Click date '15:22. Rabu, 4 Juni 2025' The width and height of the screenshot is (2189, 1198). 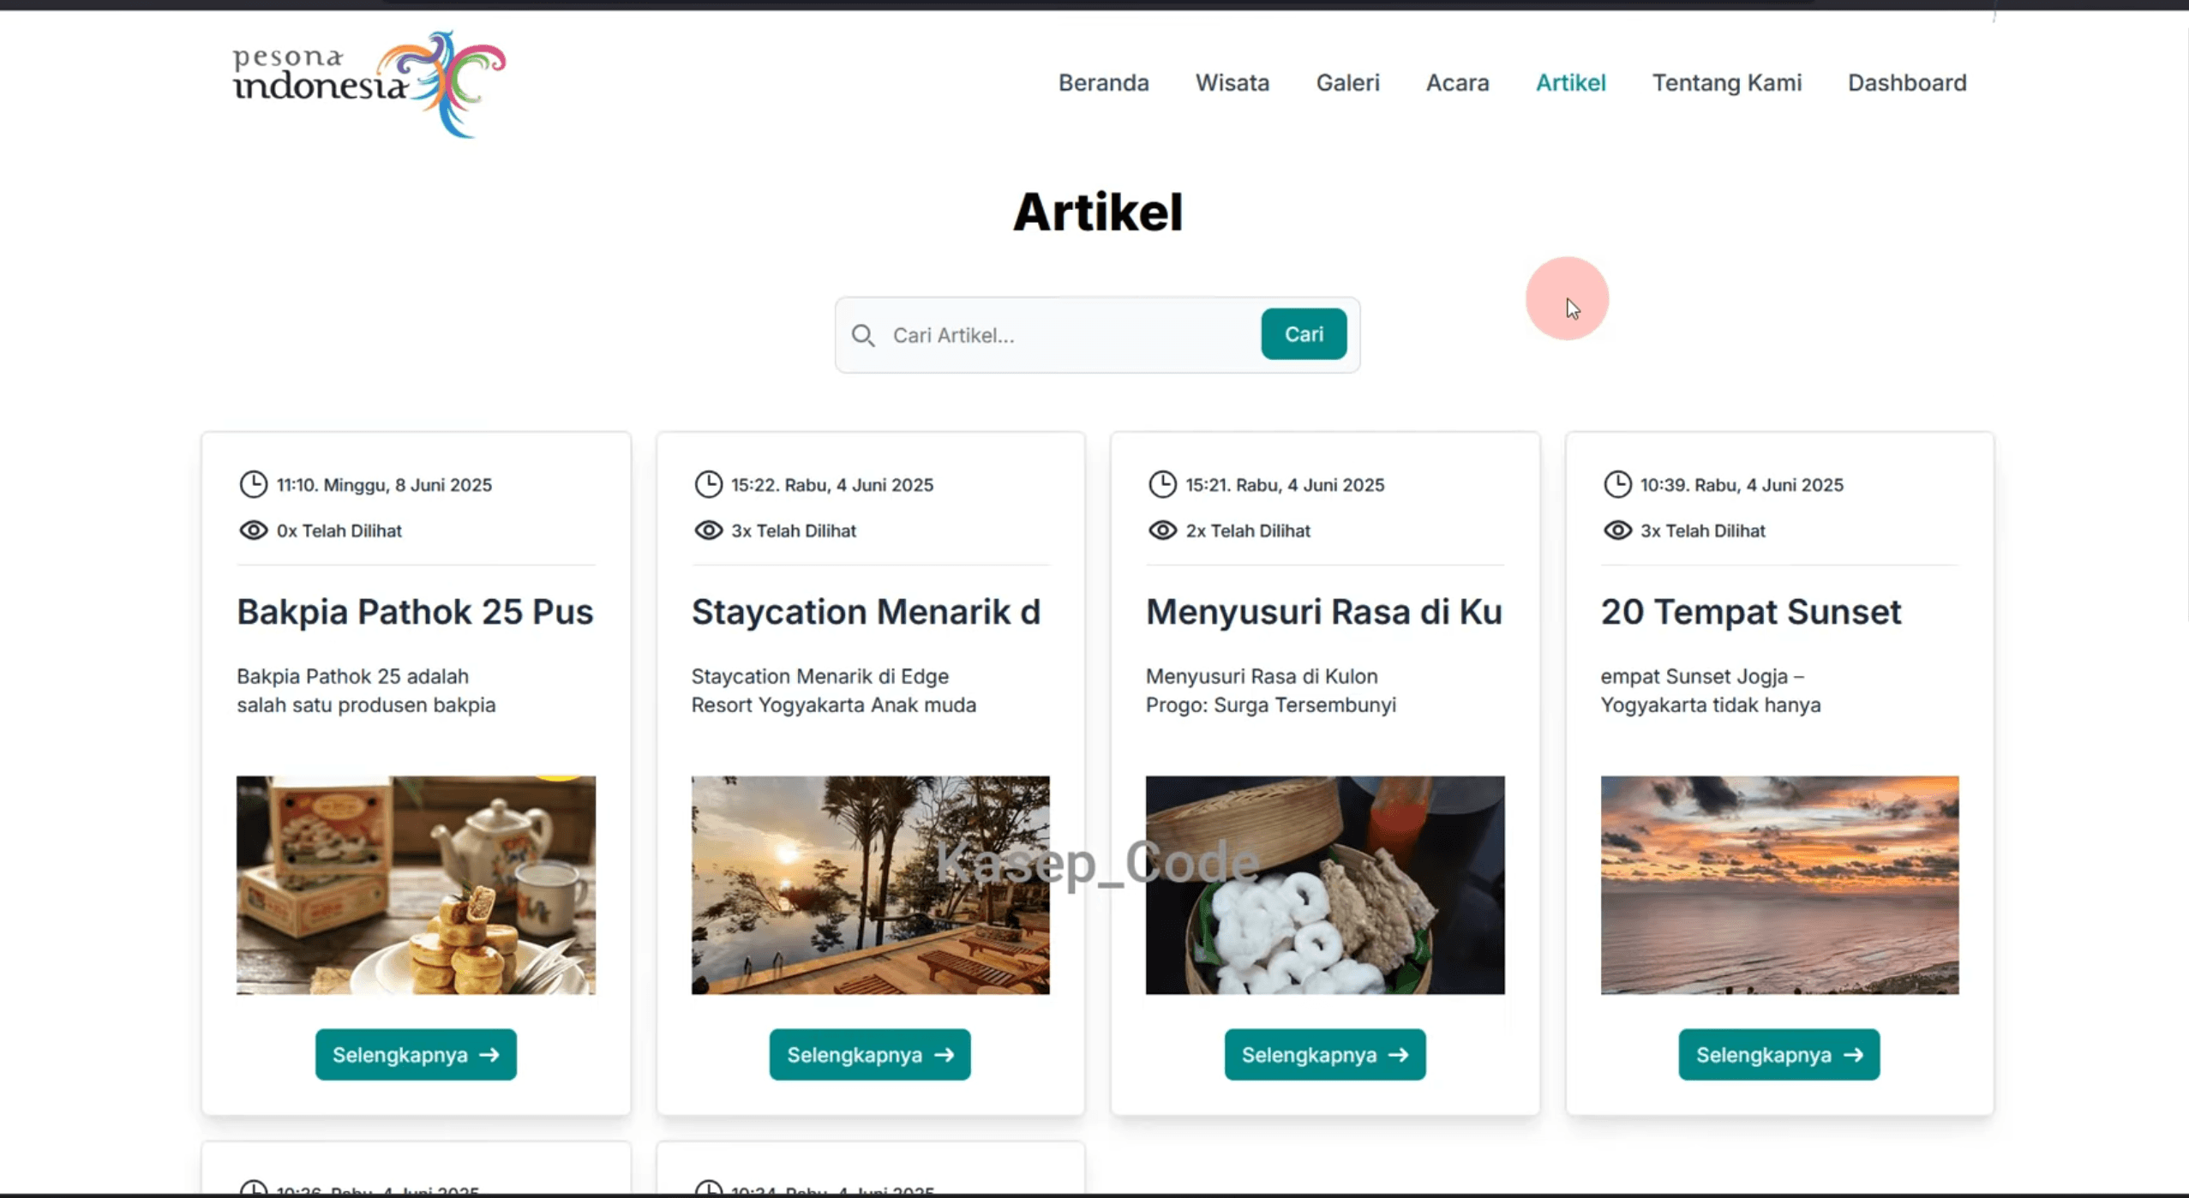click(832, 485)
